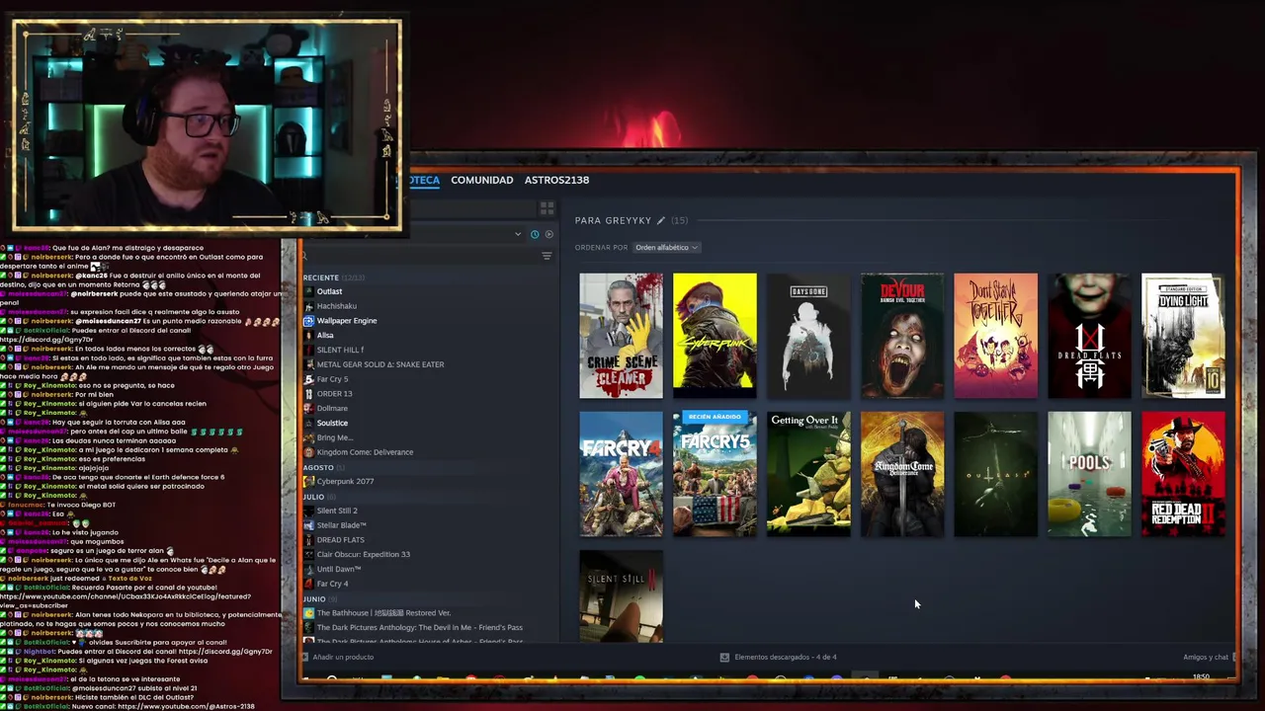
Task: Click Alisa game icon in list
Action: (x=308, y=336)
